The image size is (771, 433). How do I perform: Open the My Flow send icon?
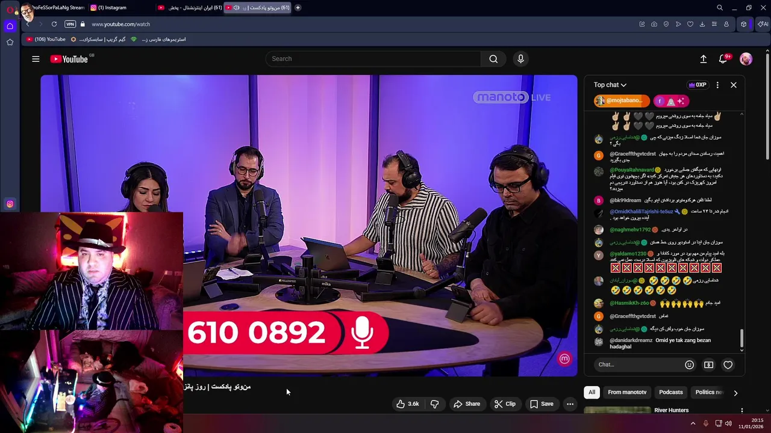point(678,24)
